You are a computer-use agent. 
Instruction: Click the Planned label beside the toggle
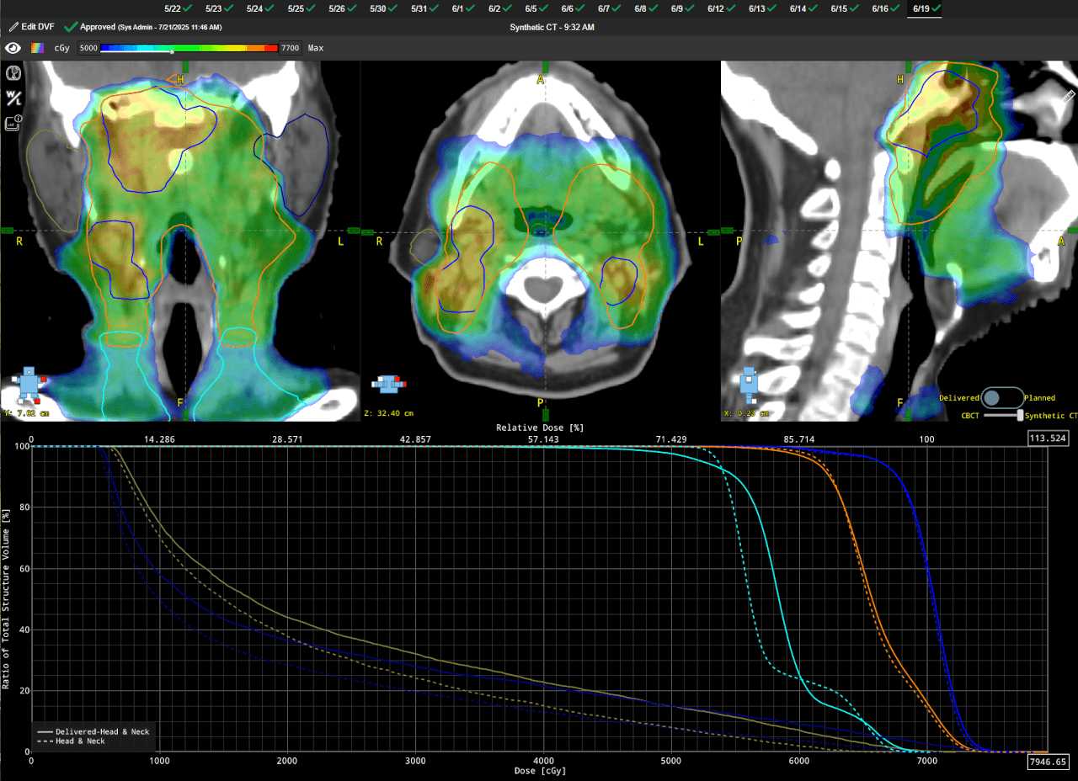1040,398
